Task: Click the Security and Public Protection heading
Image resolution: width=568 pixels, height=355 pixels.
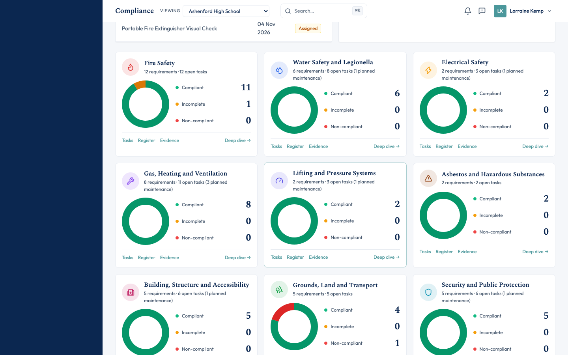Action: point(486,285)
